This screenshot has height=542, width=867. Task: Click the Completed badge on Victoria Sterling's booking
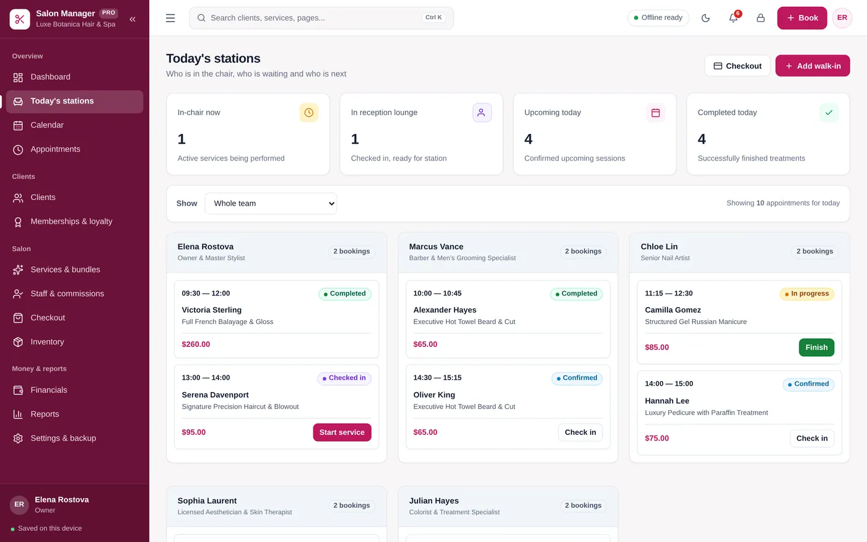[x=345, y=294]
